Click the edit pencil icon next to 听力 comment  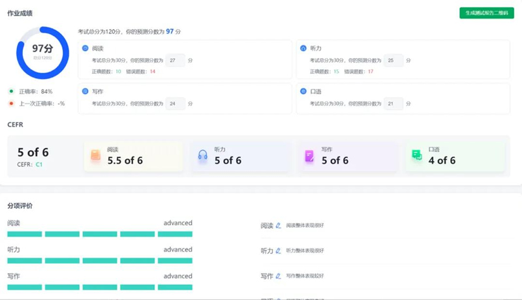click(279, 250)
